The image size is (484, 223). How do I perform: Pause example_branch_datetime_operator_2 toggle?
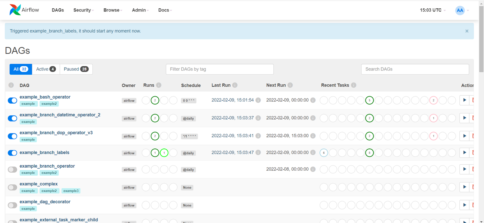12,118
